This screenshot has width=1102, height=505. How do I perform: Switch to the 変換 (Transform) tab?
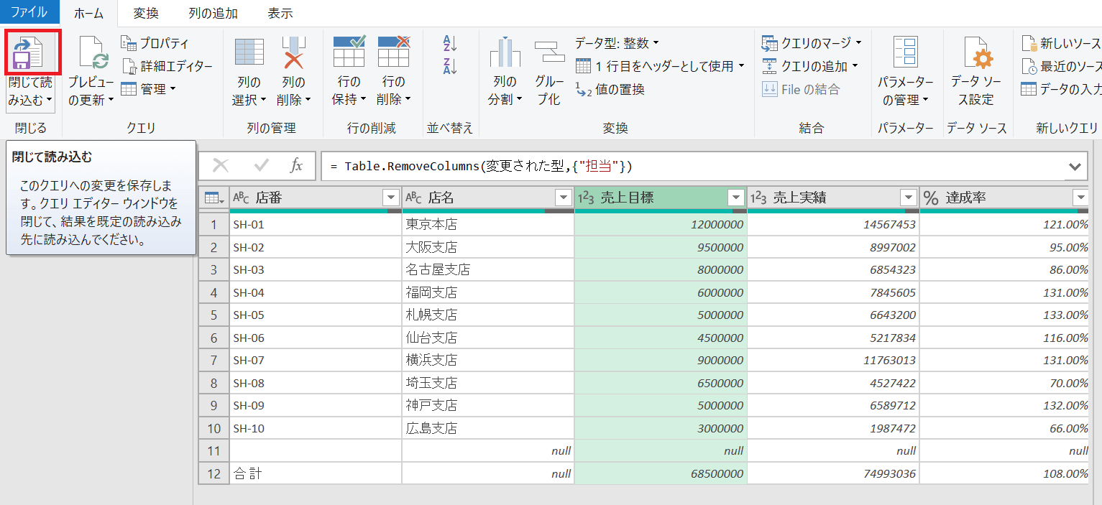146,13
